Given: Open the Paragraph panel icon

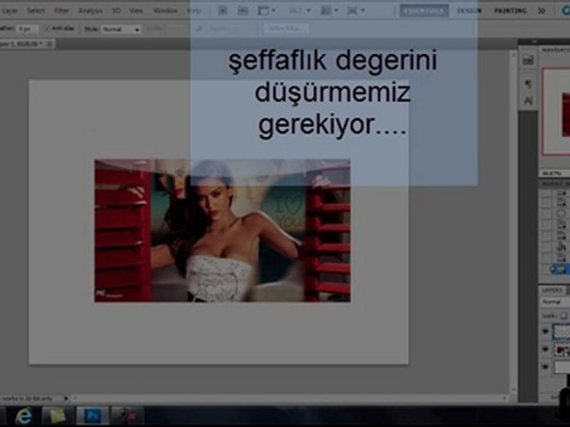Looking at the screenshot, I should click(528, 84).
